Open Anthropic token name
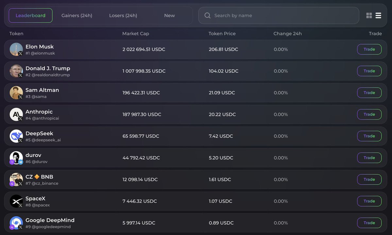Screen dimensions: 392x235 click(39, 112)
